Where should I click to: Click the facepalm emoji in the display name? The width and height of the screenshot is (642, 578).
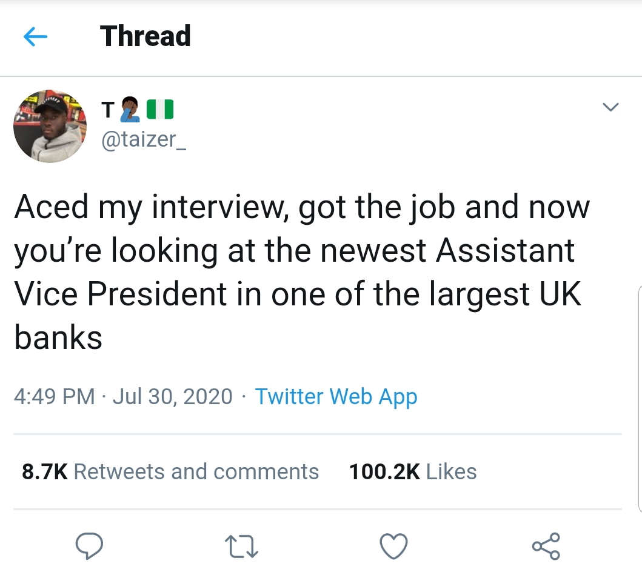(130, 110)
